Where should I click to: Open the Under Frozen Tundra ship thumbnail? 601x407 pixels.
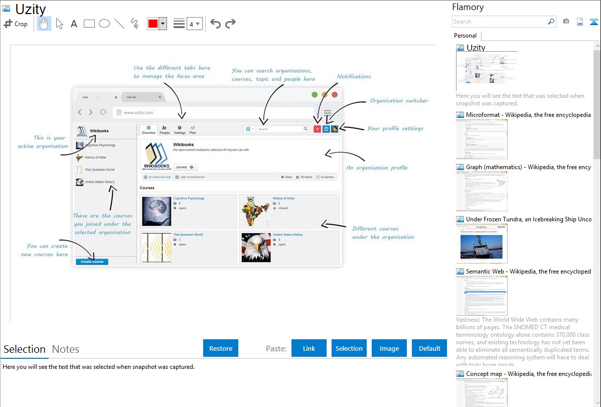click(x=482, y=243)
